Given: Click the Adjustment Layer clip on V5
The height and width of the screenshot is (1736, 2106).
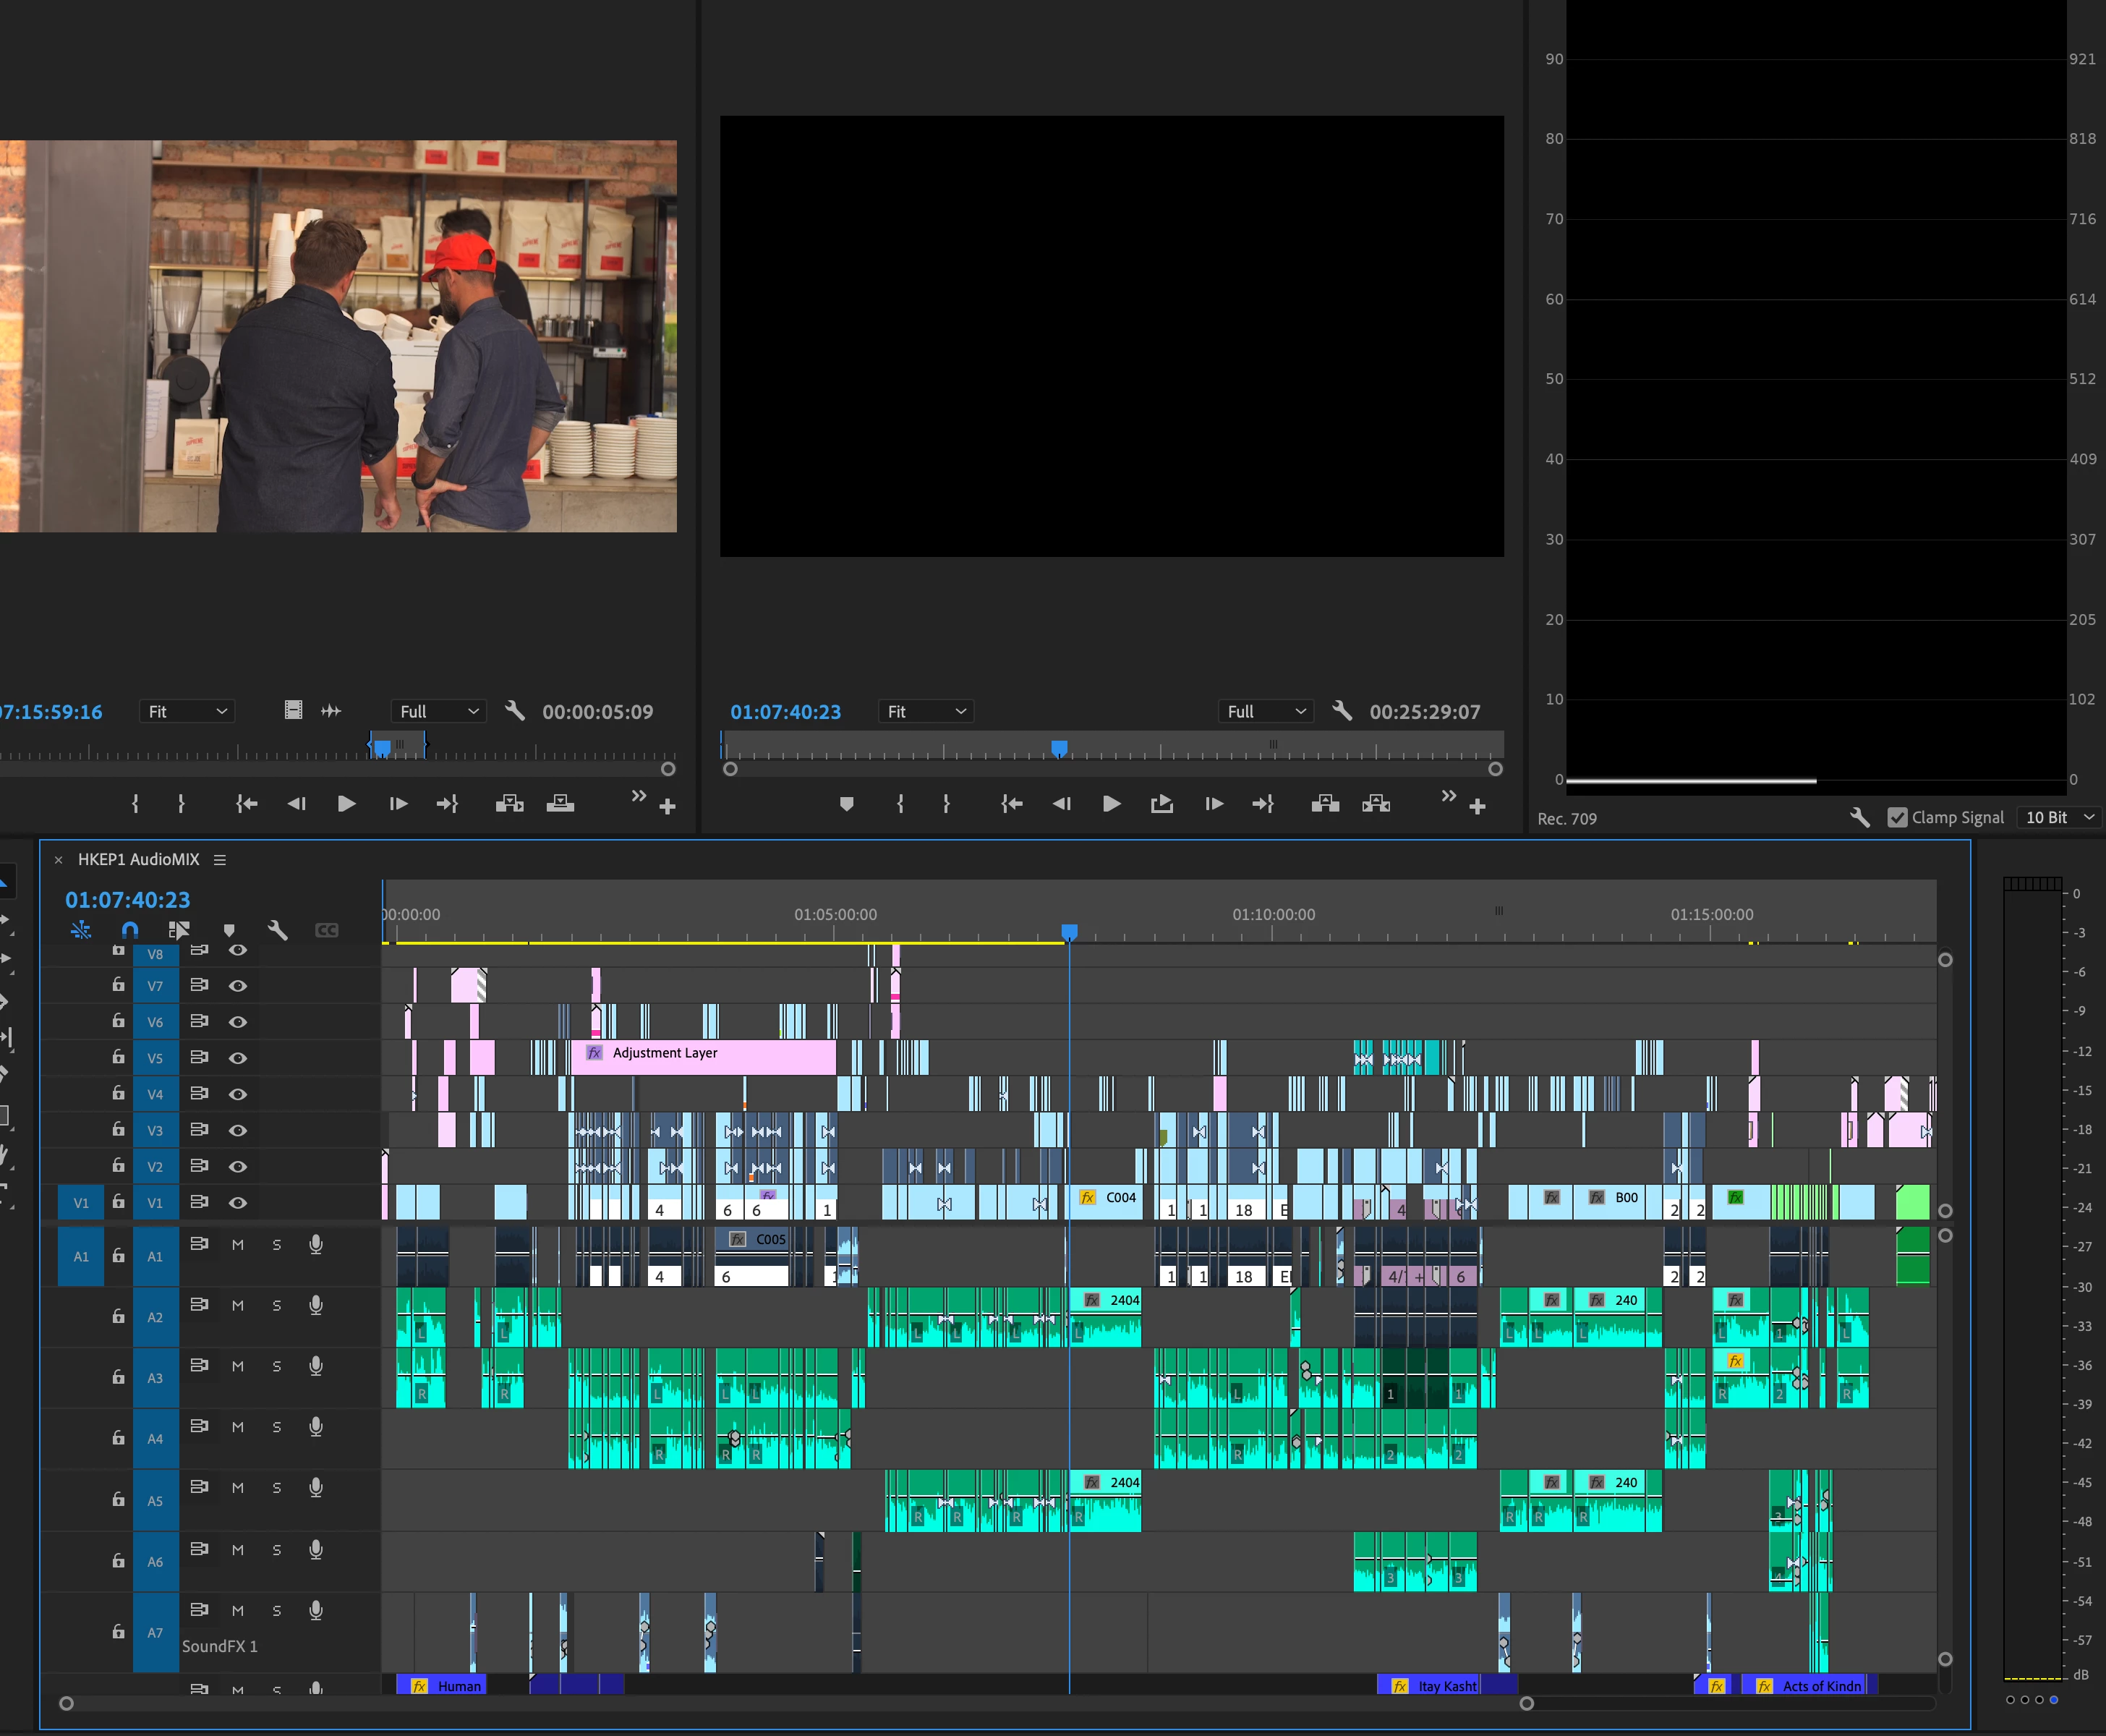Looking at the screenshot, I should 700,1057.
